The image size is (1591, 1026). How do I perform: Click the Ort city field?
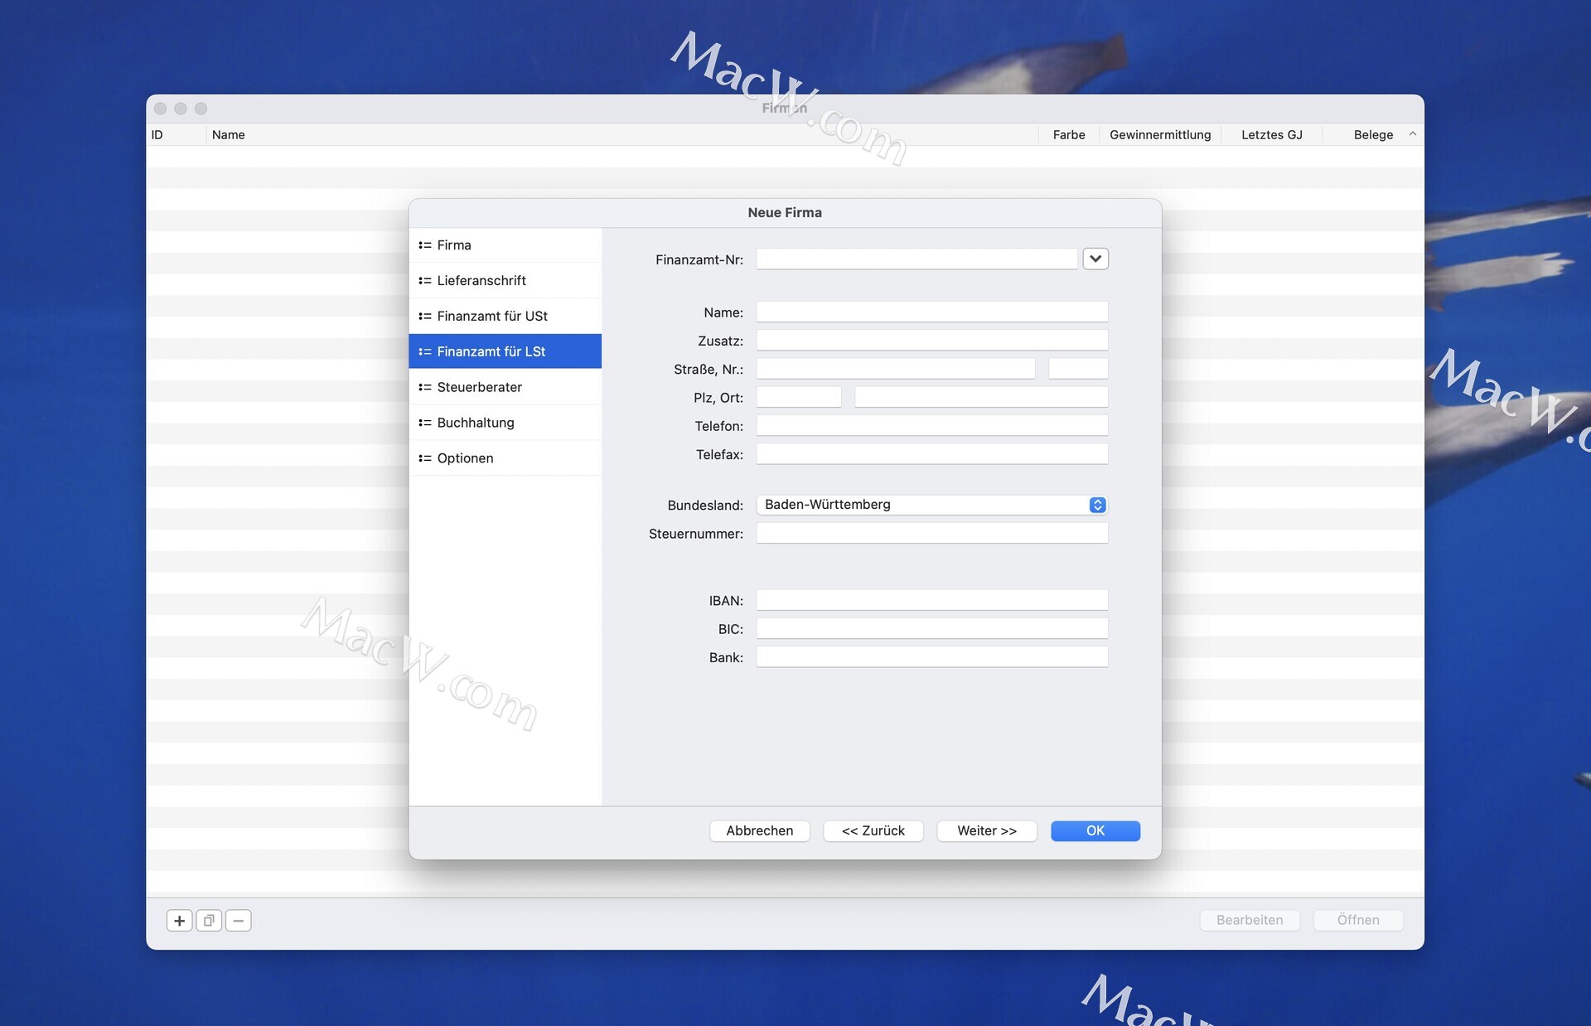point(981,398)
